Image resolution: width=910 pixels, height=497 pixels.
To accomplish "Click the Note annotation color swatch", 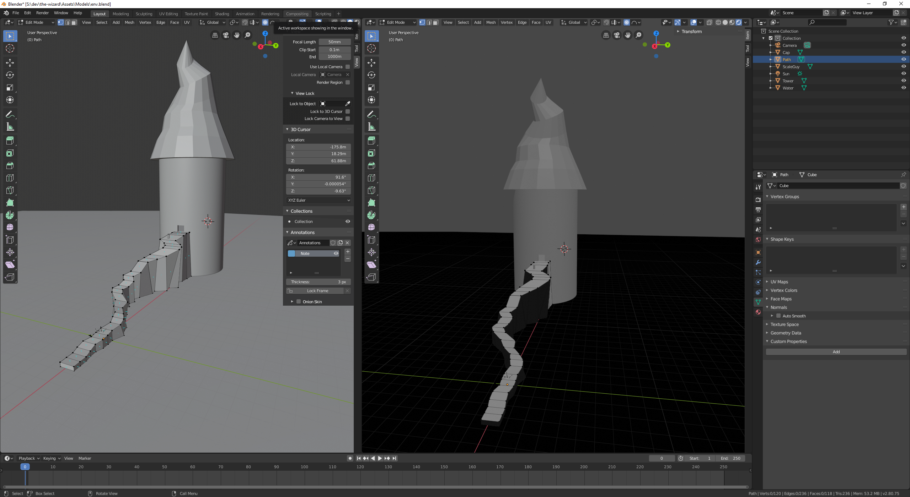I will (x=291, y=253).
